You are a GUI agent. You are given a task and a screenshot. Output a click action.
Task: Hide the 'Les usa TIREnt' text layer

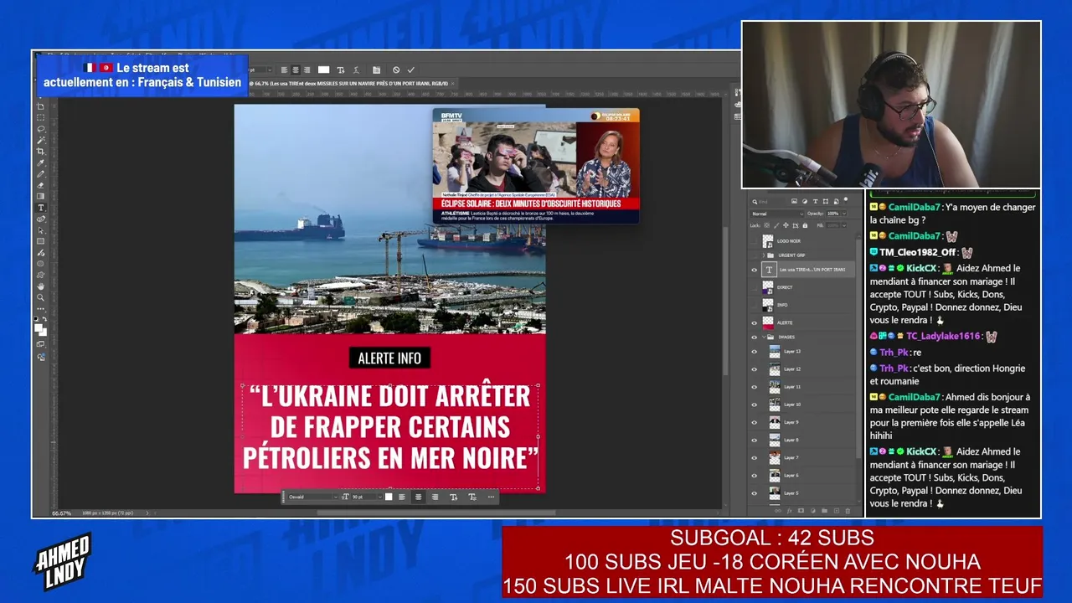pos(754,270)
